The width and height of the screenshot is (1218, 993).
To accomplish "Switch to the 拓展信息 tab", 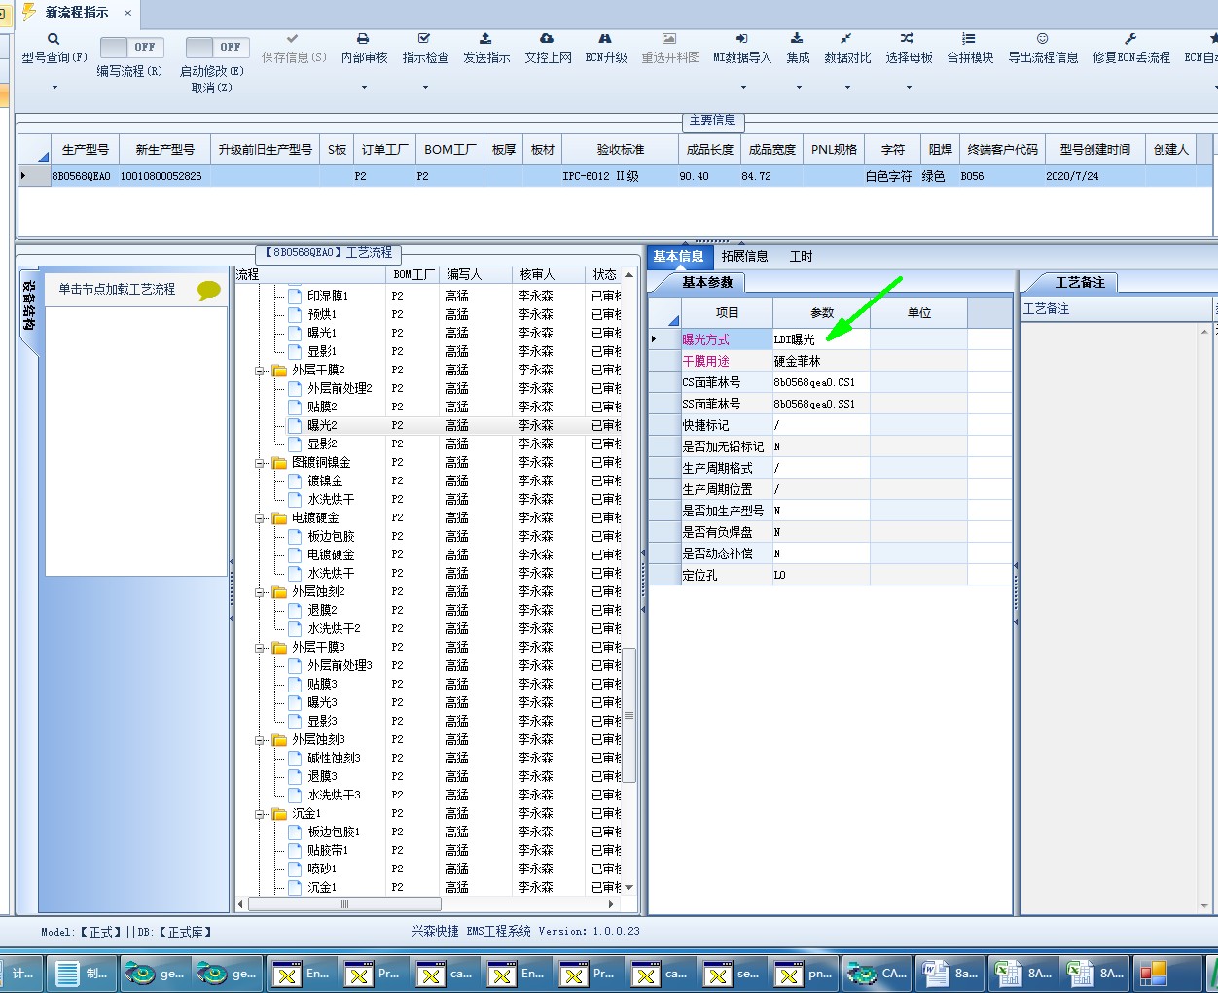I will pyautogui.click(x=744, y=257).
